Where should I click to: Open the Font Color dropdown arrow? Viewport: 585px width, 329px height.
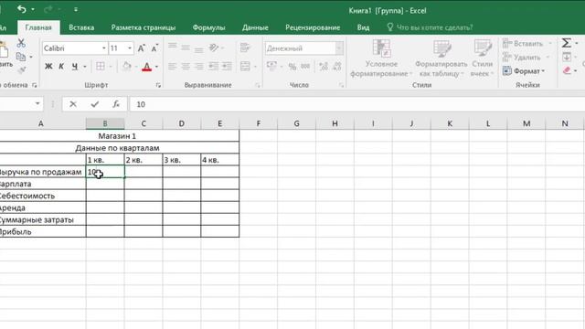[156, 67]
